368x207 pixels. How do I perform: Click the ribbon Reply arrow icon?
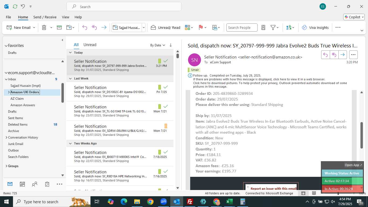[x=85, y=27]
